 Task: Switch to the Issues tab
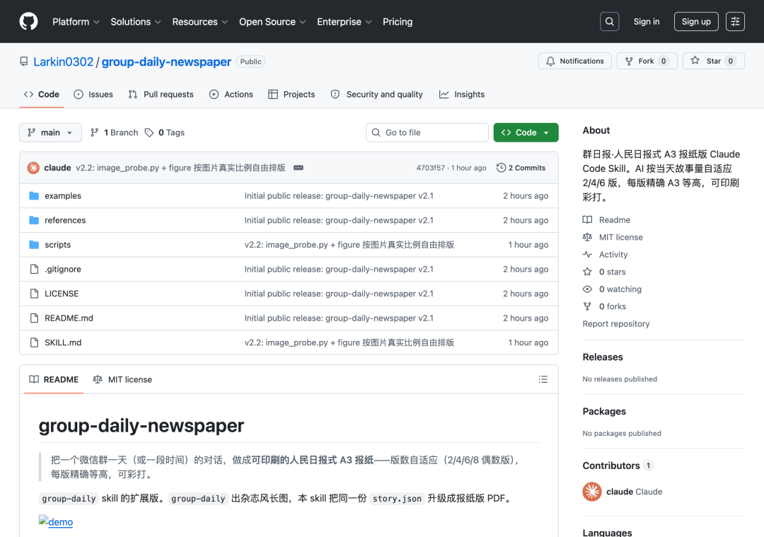click(x=93, y=95)
